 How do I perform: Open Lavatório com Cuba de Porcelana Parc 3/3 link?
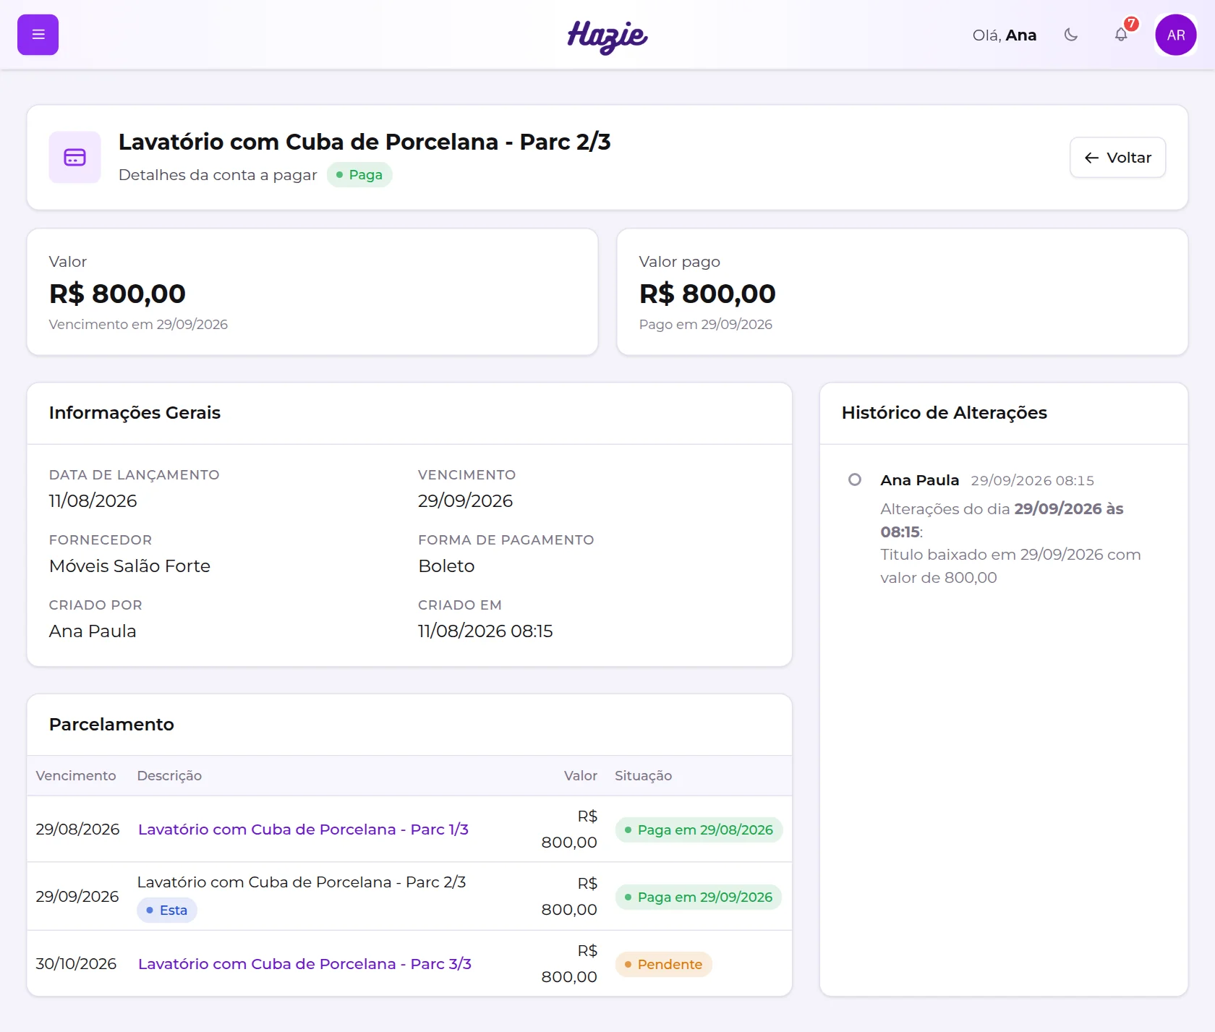[304, 964]
